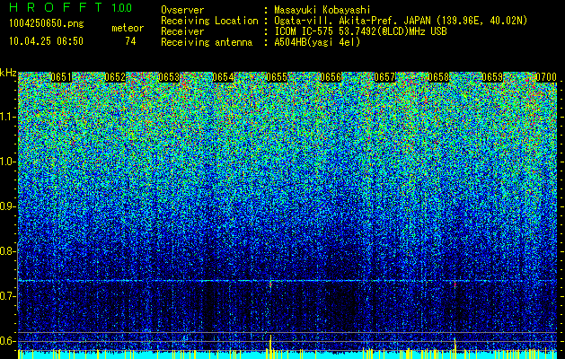This screenshot has height=359, width=565.
Task: Click the 0.7 frequency axis label
Action: tap(8, 296)
